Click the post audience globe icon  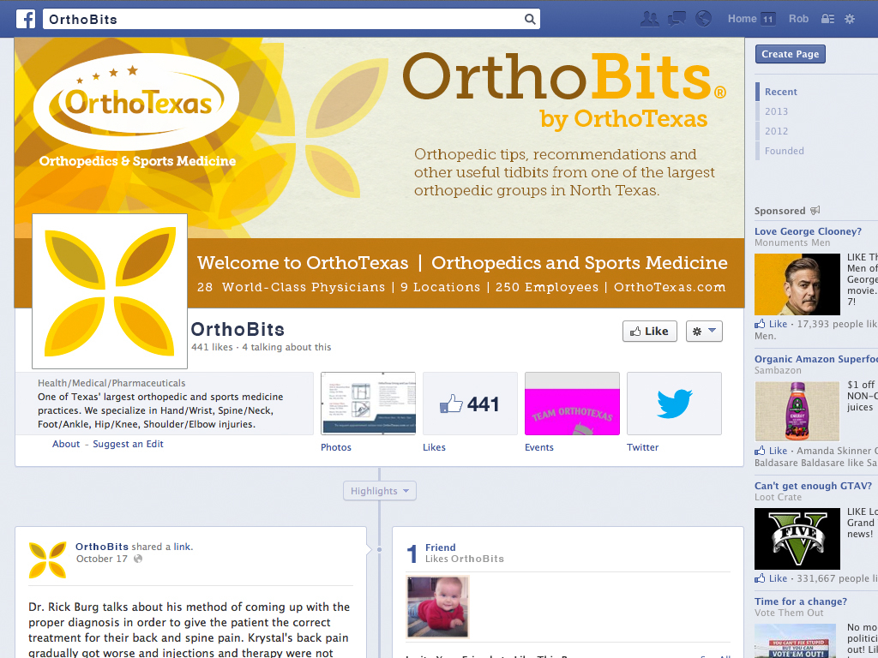[138, 559]
